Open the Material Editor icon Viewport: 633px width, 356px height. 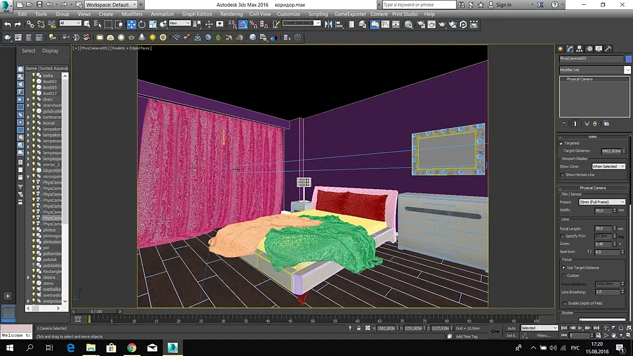click(409, 24)
